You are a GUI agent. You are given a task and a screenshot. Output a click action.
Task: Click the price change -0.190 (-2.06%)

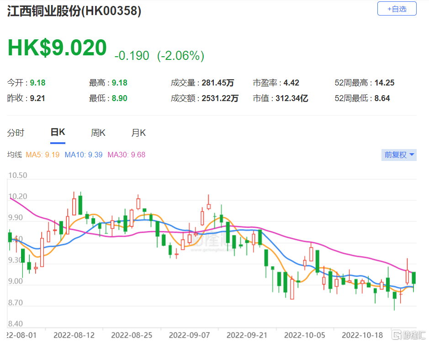click(159, 56)
